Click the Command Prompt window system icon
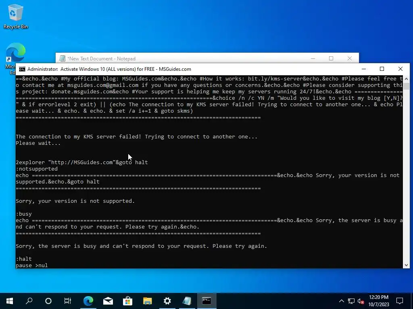 click(x=22, y=69)
